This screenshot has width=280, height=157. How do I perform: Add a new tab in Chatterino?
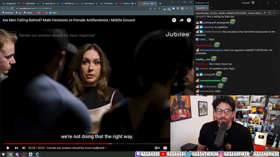pyautogui.click(x=211, y=8)
